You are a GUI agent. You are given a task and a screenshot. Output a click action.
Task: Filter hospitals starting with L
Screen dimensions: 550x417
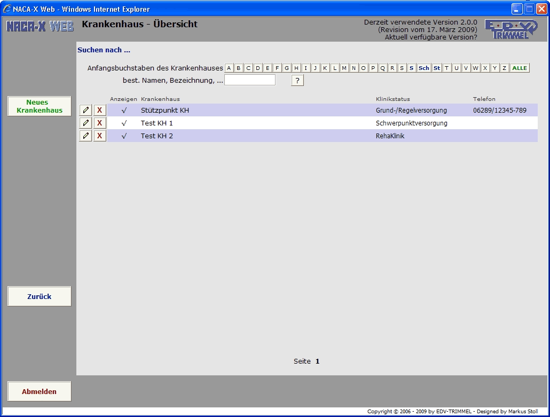(x=335, y=68)
